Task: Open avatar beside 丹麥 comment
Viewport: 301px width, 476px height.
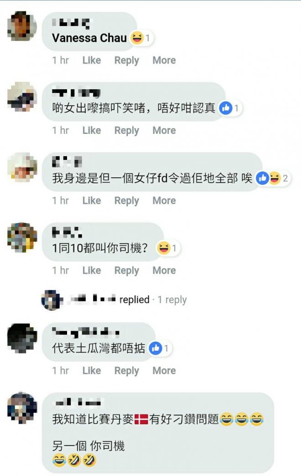Action: click(22, 407)
